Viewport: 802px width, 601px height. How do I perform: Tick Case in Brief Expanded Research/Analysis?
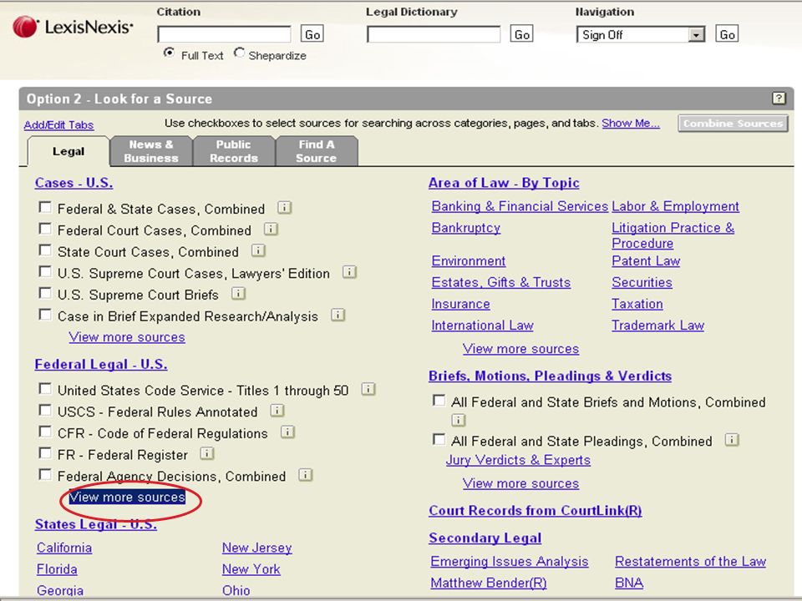click(45, 315)
